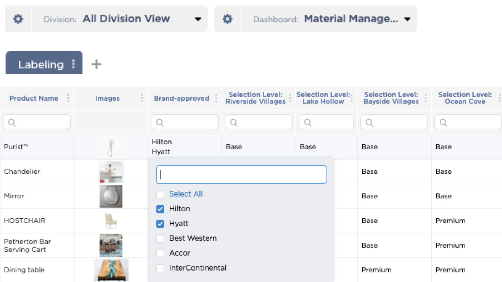Open Brand-approved column options dots
Screen dimensions: 502x282
pyautogui.click(x=216, y=98)
